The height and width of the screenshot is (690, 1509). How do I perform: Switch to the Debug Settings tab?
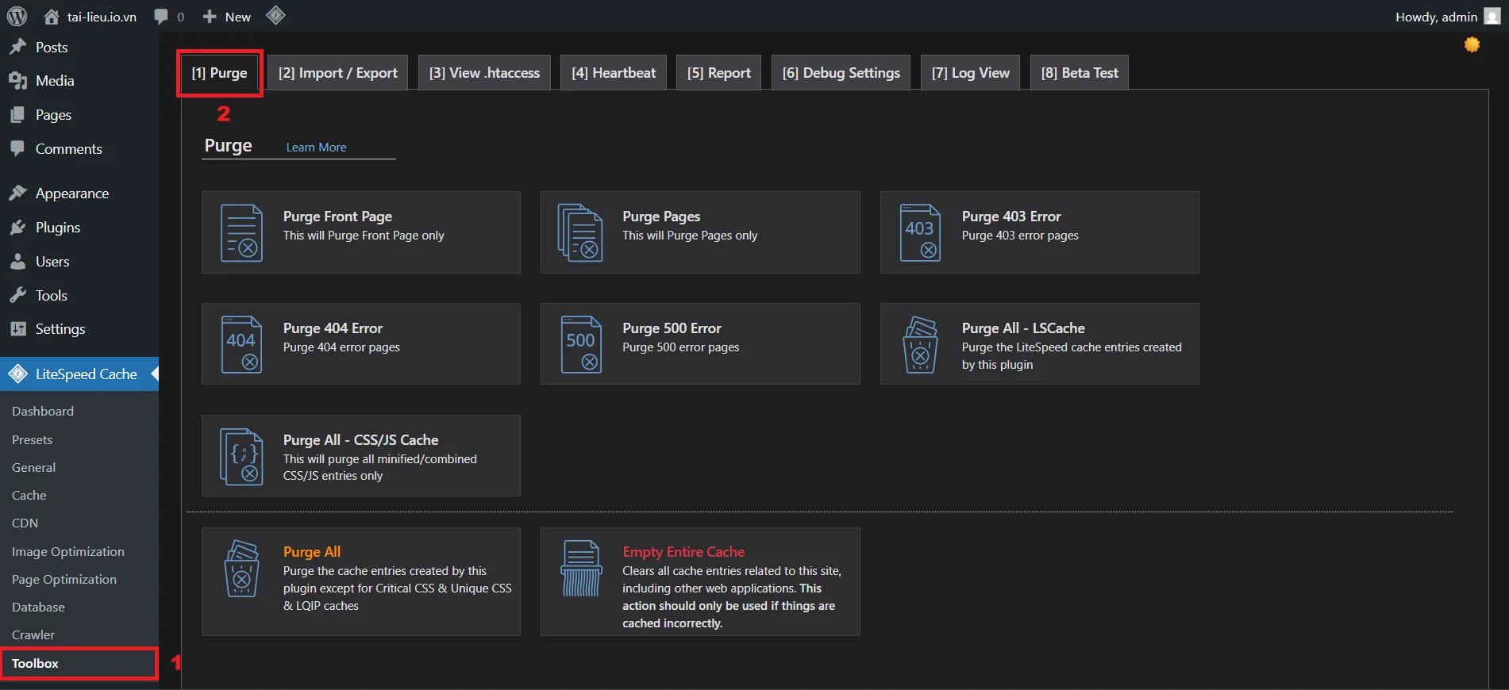point(841,73)
